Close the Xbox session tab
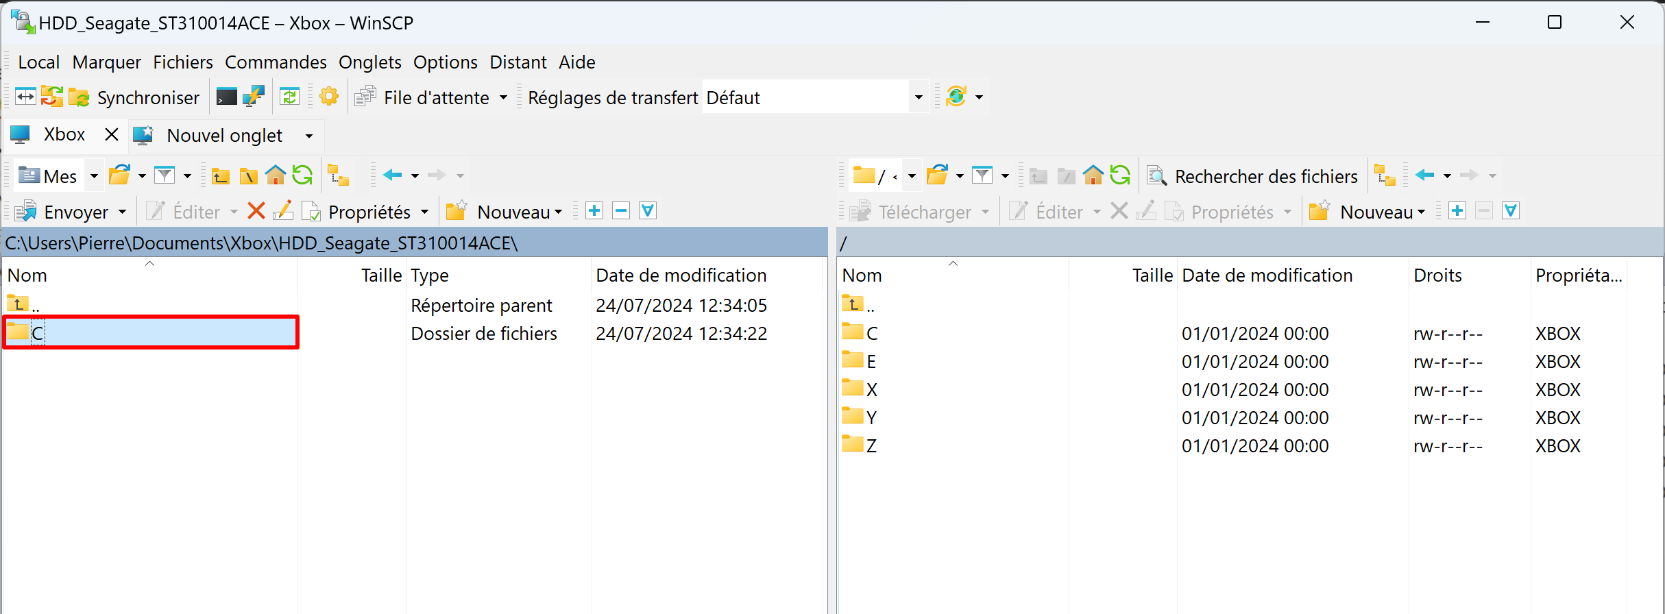Viewport: 1665px width, 614px height. (x=112, y=135)
